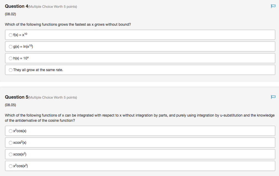Pick the xcos(x²) radio button
The image size is (279, 176).
11,154
